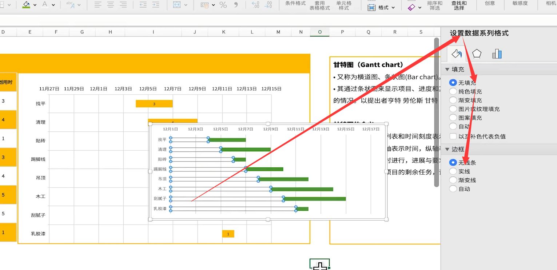Screen dimensions: 557x270
Task: Click the fill color paint bucket icon
Action: (26, 5)
